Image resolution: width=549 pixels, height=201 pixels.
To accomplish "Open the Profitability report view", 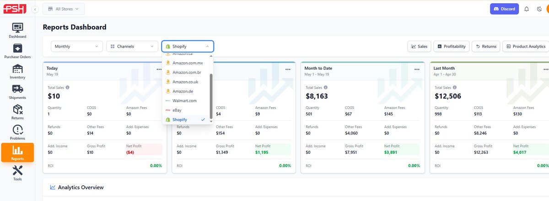I will 451,46.
